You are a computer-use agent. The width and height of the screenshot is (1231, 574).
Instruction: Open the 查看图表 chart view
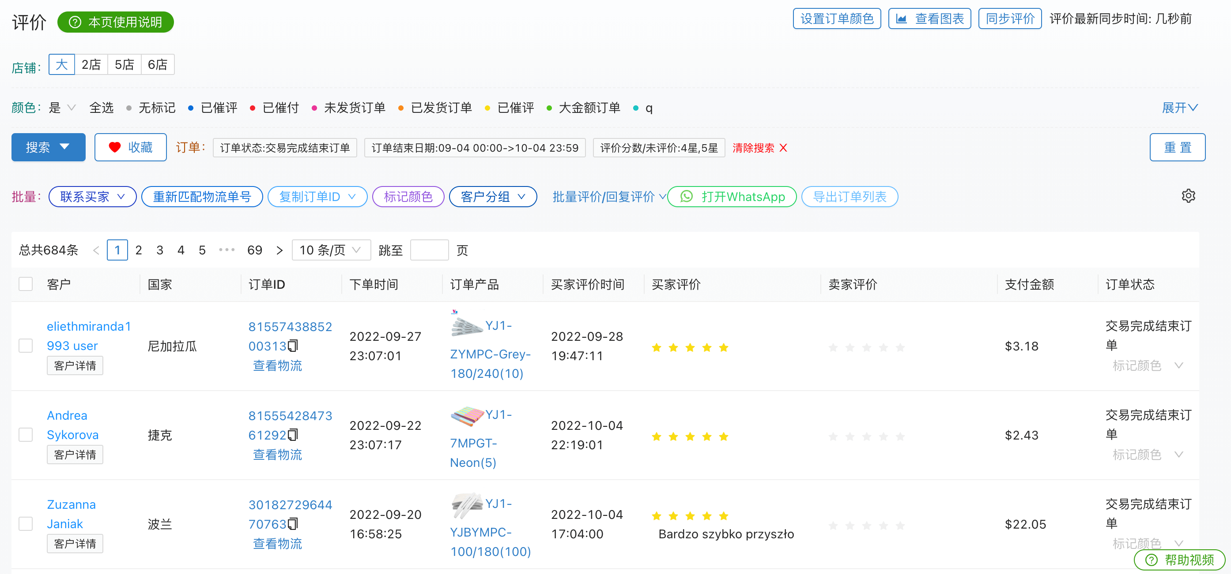[x=929, y=19]
